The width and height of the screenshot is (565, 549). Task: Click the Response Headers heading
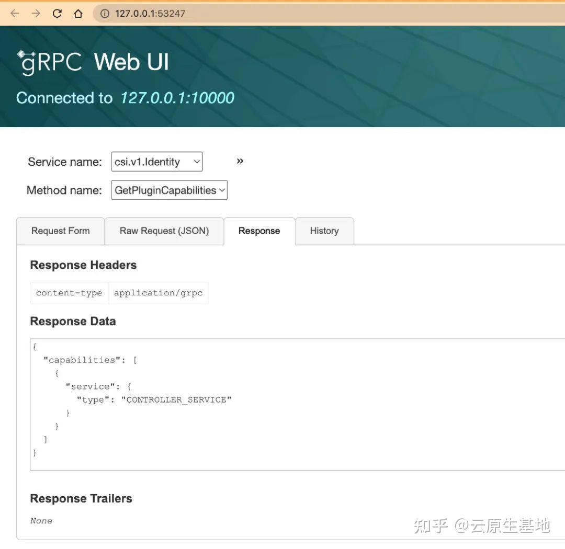pyautogui.click(x=83, y=265)
